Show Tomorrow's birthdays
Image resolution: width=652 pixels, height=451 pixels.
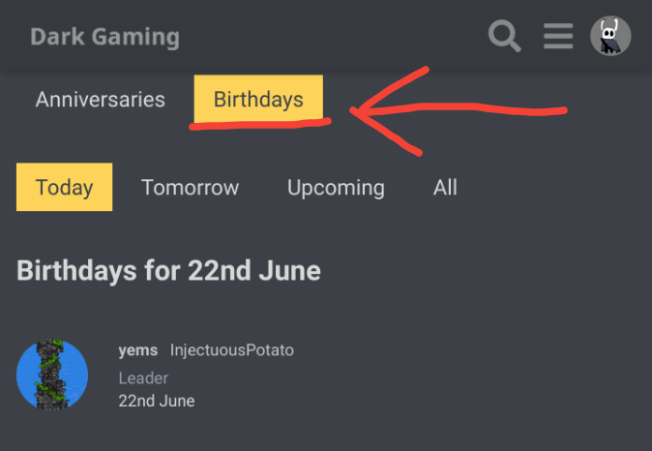point(190,187)
